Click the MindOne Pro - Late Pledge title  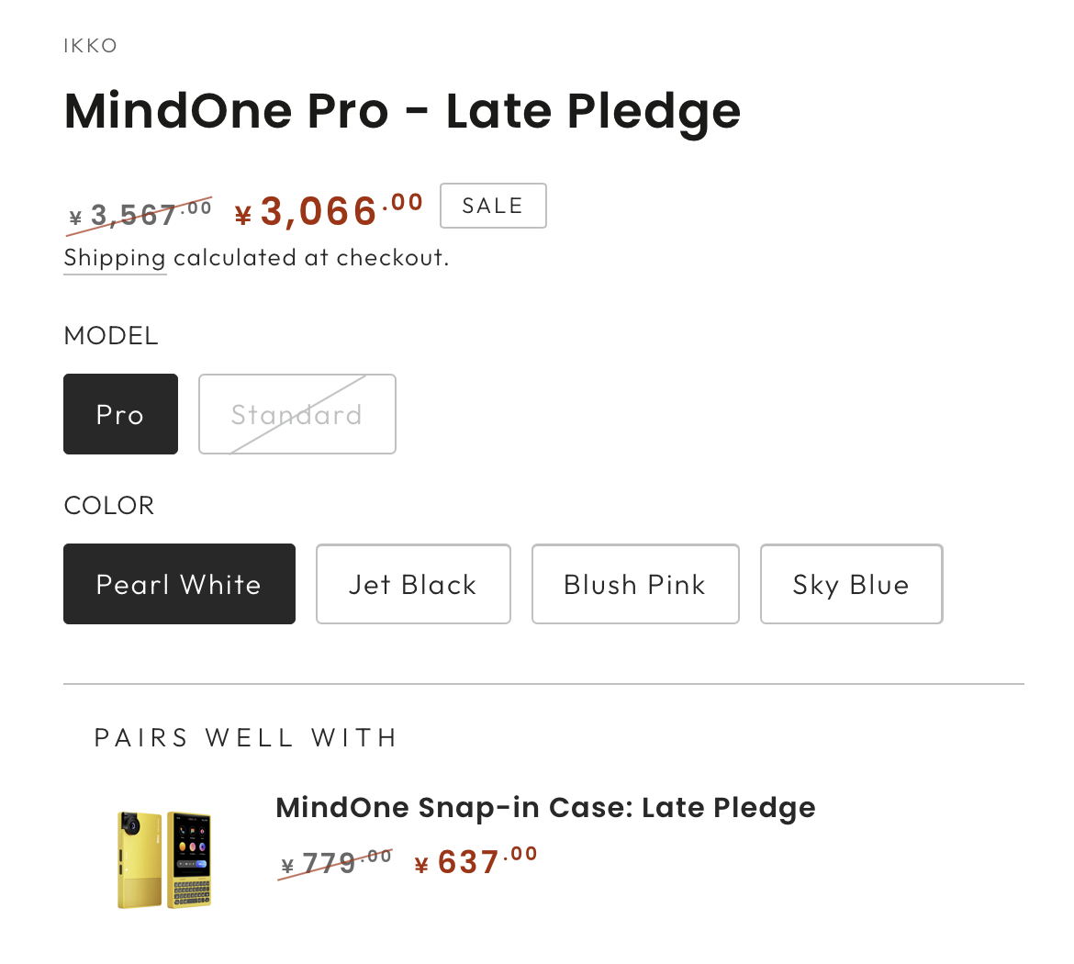click(402, 111)
